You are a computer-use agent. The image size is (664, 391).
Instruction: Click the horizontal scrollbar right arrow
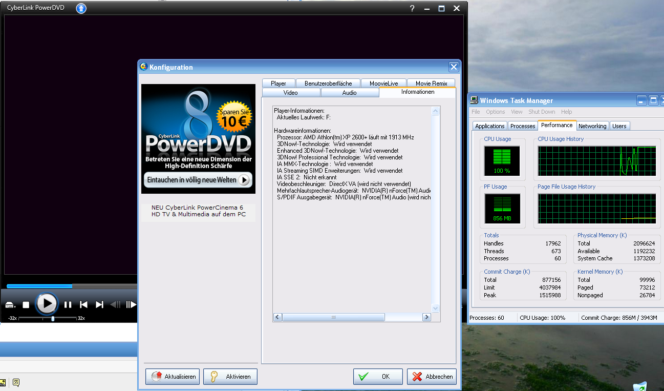tap(426, 318)
